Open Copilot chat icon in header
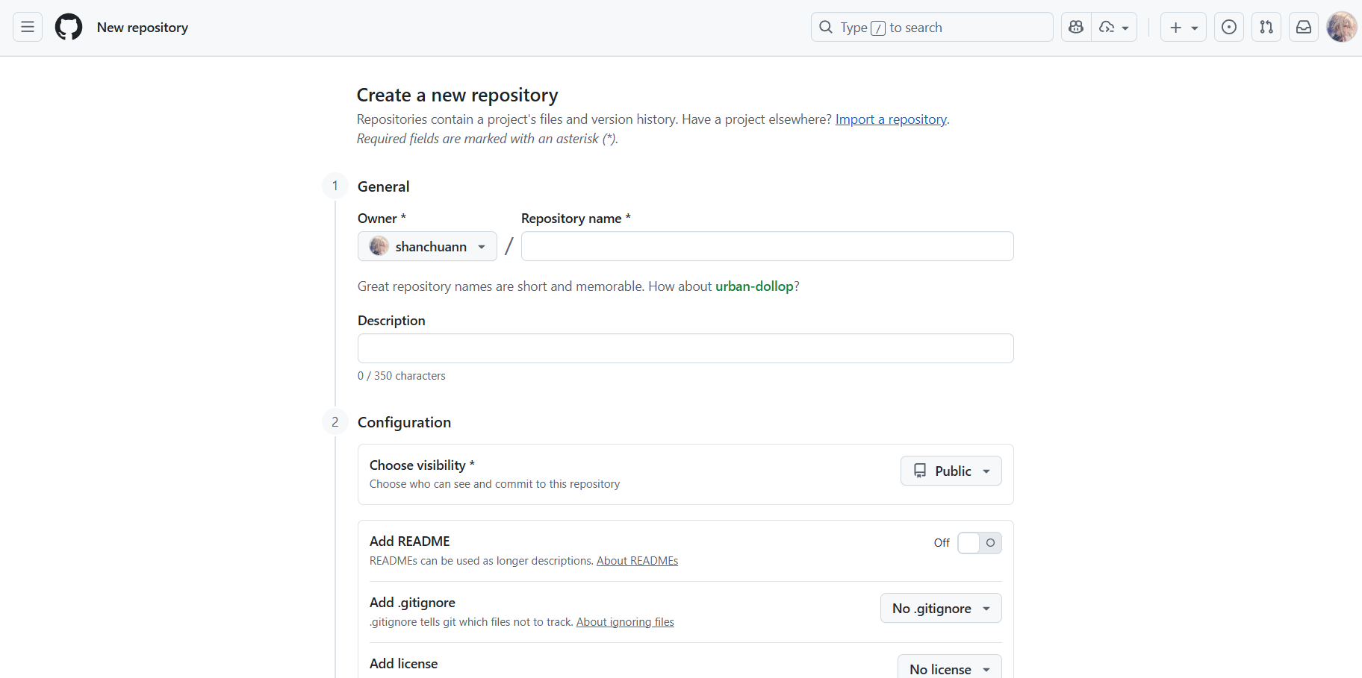Image resolution: width=1362 pixels, height=678 pixels. click(1076, 28)
